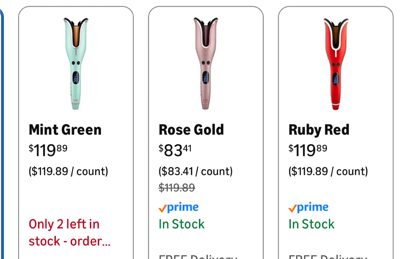Pick the Ruby Red color name
Image resolution: width=408 pixels, height=259 pixels.
pos(319,130)
